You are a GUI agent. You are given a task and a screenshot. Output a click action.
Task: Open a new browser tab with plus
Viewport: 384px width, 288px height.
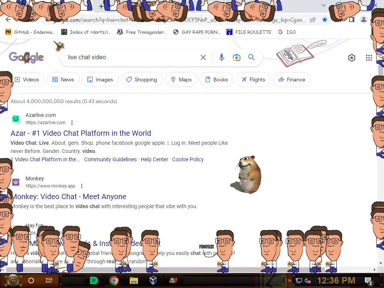pyautogui.click(x=101, y=6)
